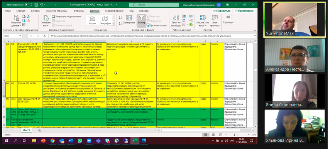This screenshot has height=149, width=328.
Task: Click the Поделиться button
Action: pyautogui.click(x=222, y=11)
